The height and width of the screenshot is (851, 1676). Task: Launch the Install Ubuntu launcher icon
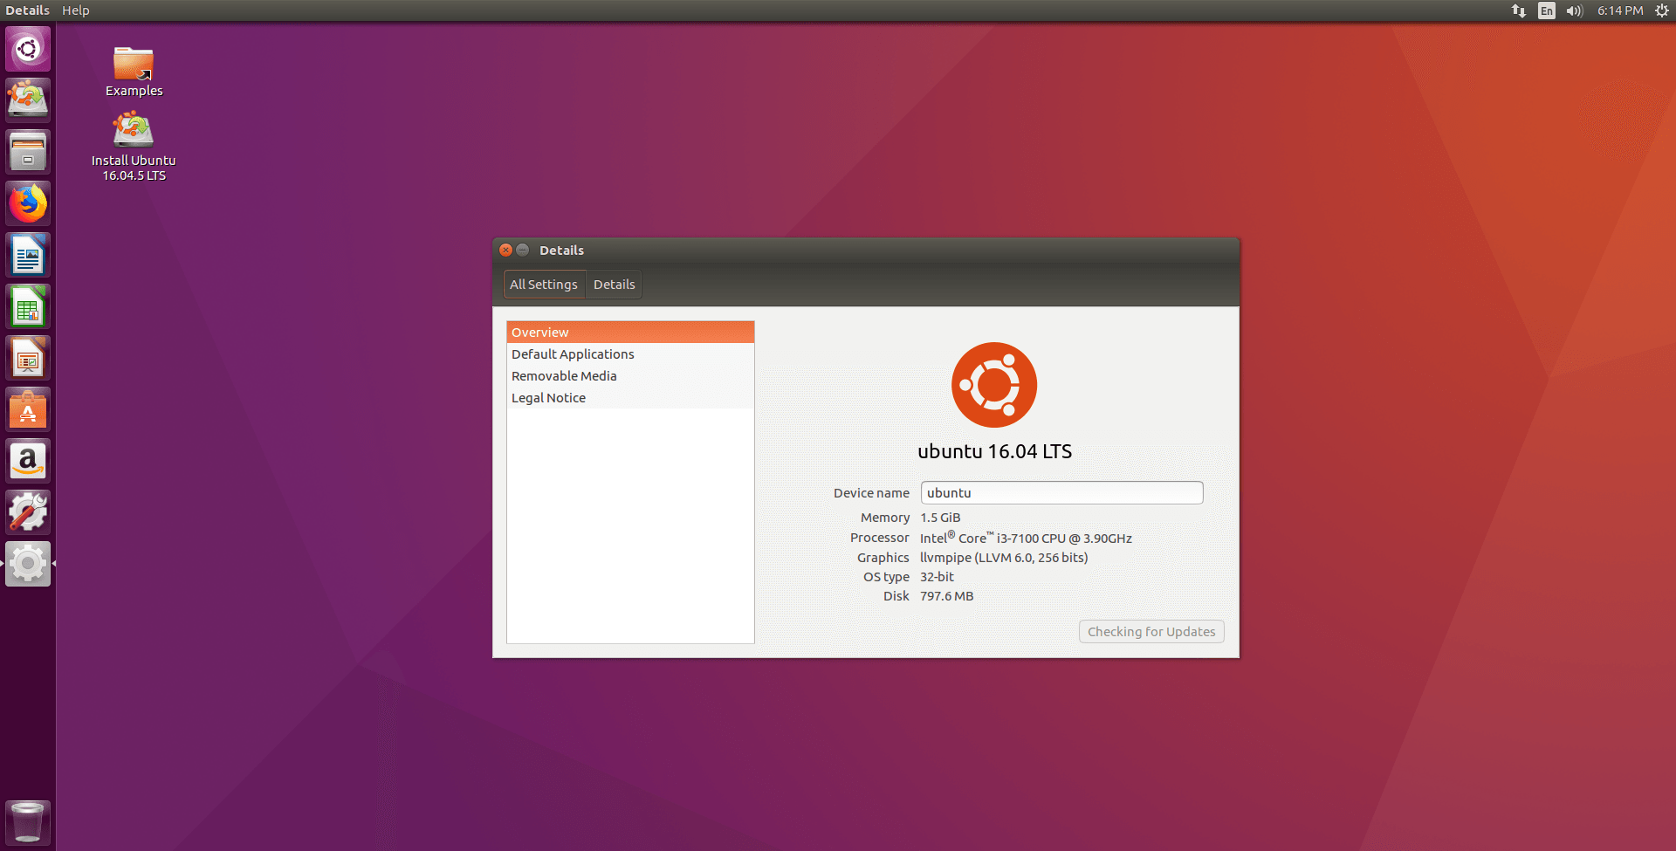click(28, 100)
